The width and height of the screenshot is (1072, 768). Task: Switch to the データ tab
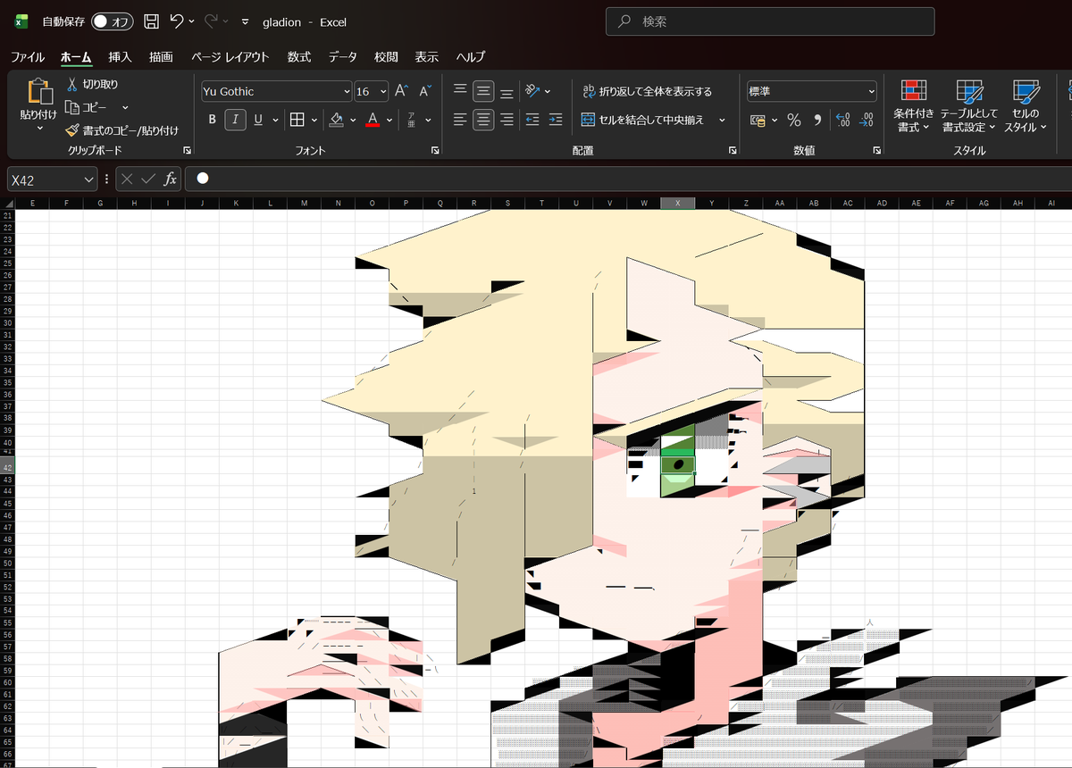coord(342,57)
